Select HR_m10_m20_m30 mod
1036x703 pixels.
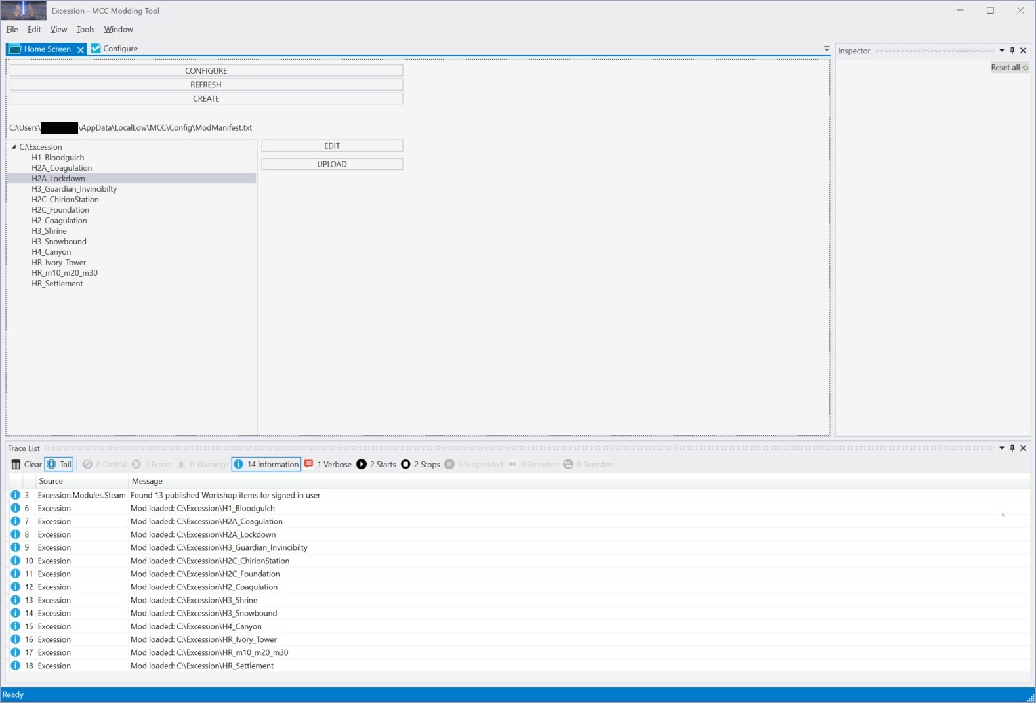point(64,273)
